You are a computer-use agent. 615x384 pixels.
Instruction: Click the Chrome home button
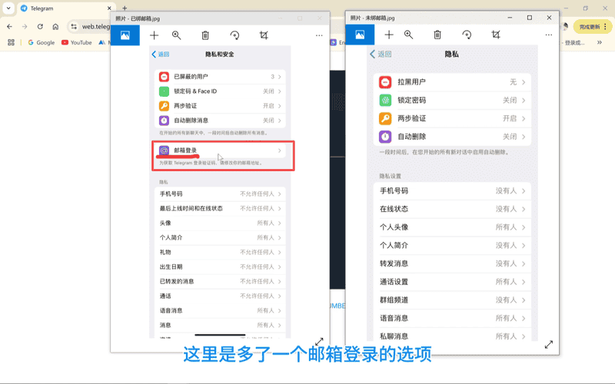click(55, 27)
